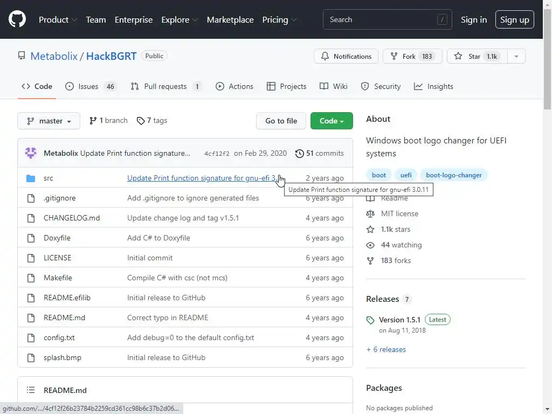Click the Notifications bell button

tap(346, 56)
